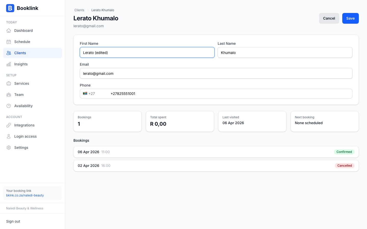
Task: Open Availability settings
Action: pyautogui.click(x=32, y=106)
